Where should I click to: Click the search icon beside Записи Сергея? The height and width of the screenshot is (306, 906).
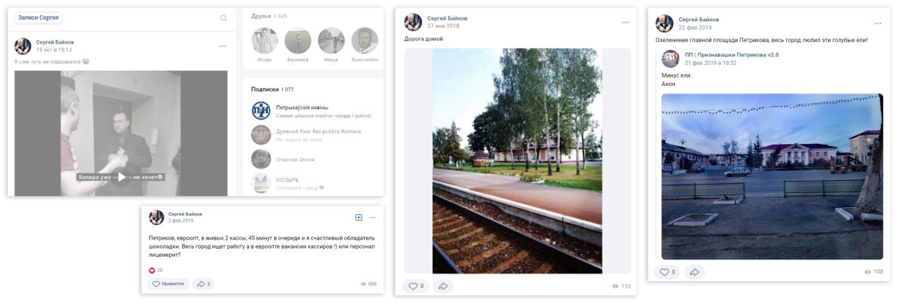pos(223,18)
